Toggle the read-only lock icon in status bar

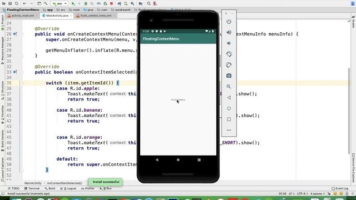point(329,194)
